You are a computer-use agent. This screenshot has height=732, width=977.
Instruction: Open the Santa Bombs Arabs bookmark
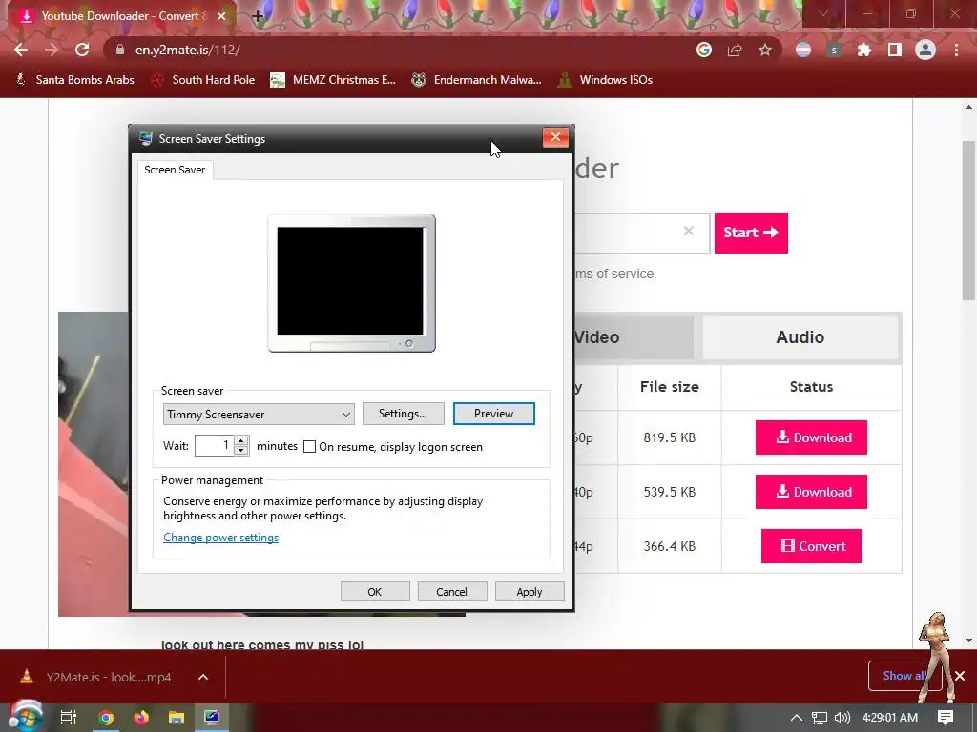tap(74, 80)
